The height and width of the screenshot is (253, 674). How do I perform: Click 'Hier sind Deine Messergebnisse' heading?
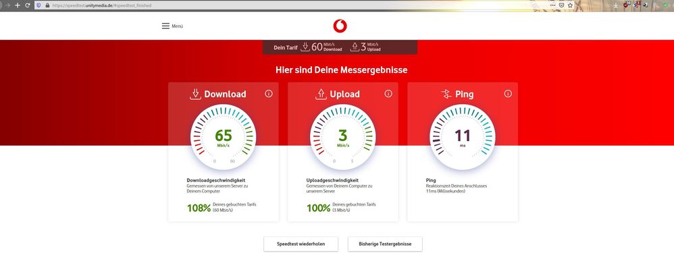341,69
